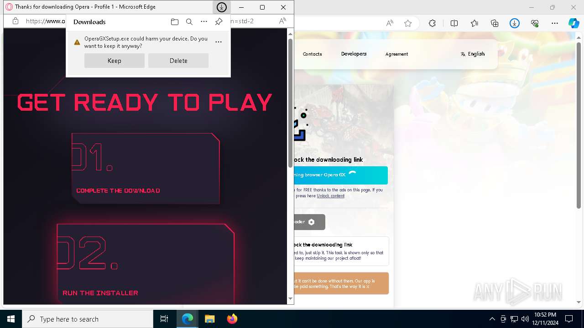Click the taskbar search box
Viewport: 584px width, 328px height.
(88, 319)
